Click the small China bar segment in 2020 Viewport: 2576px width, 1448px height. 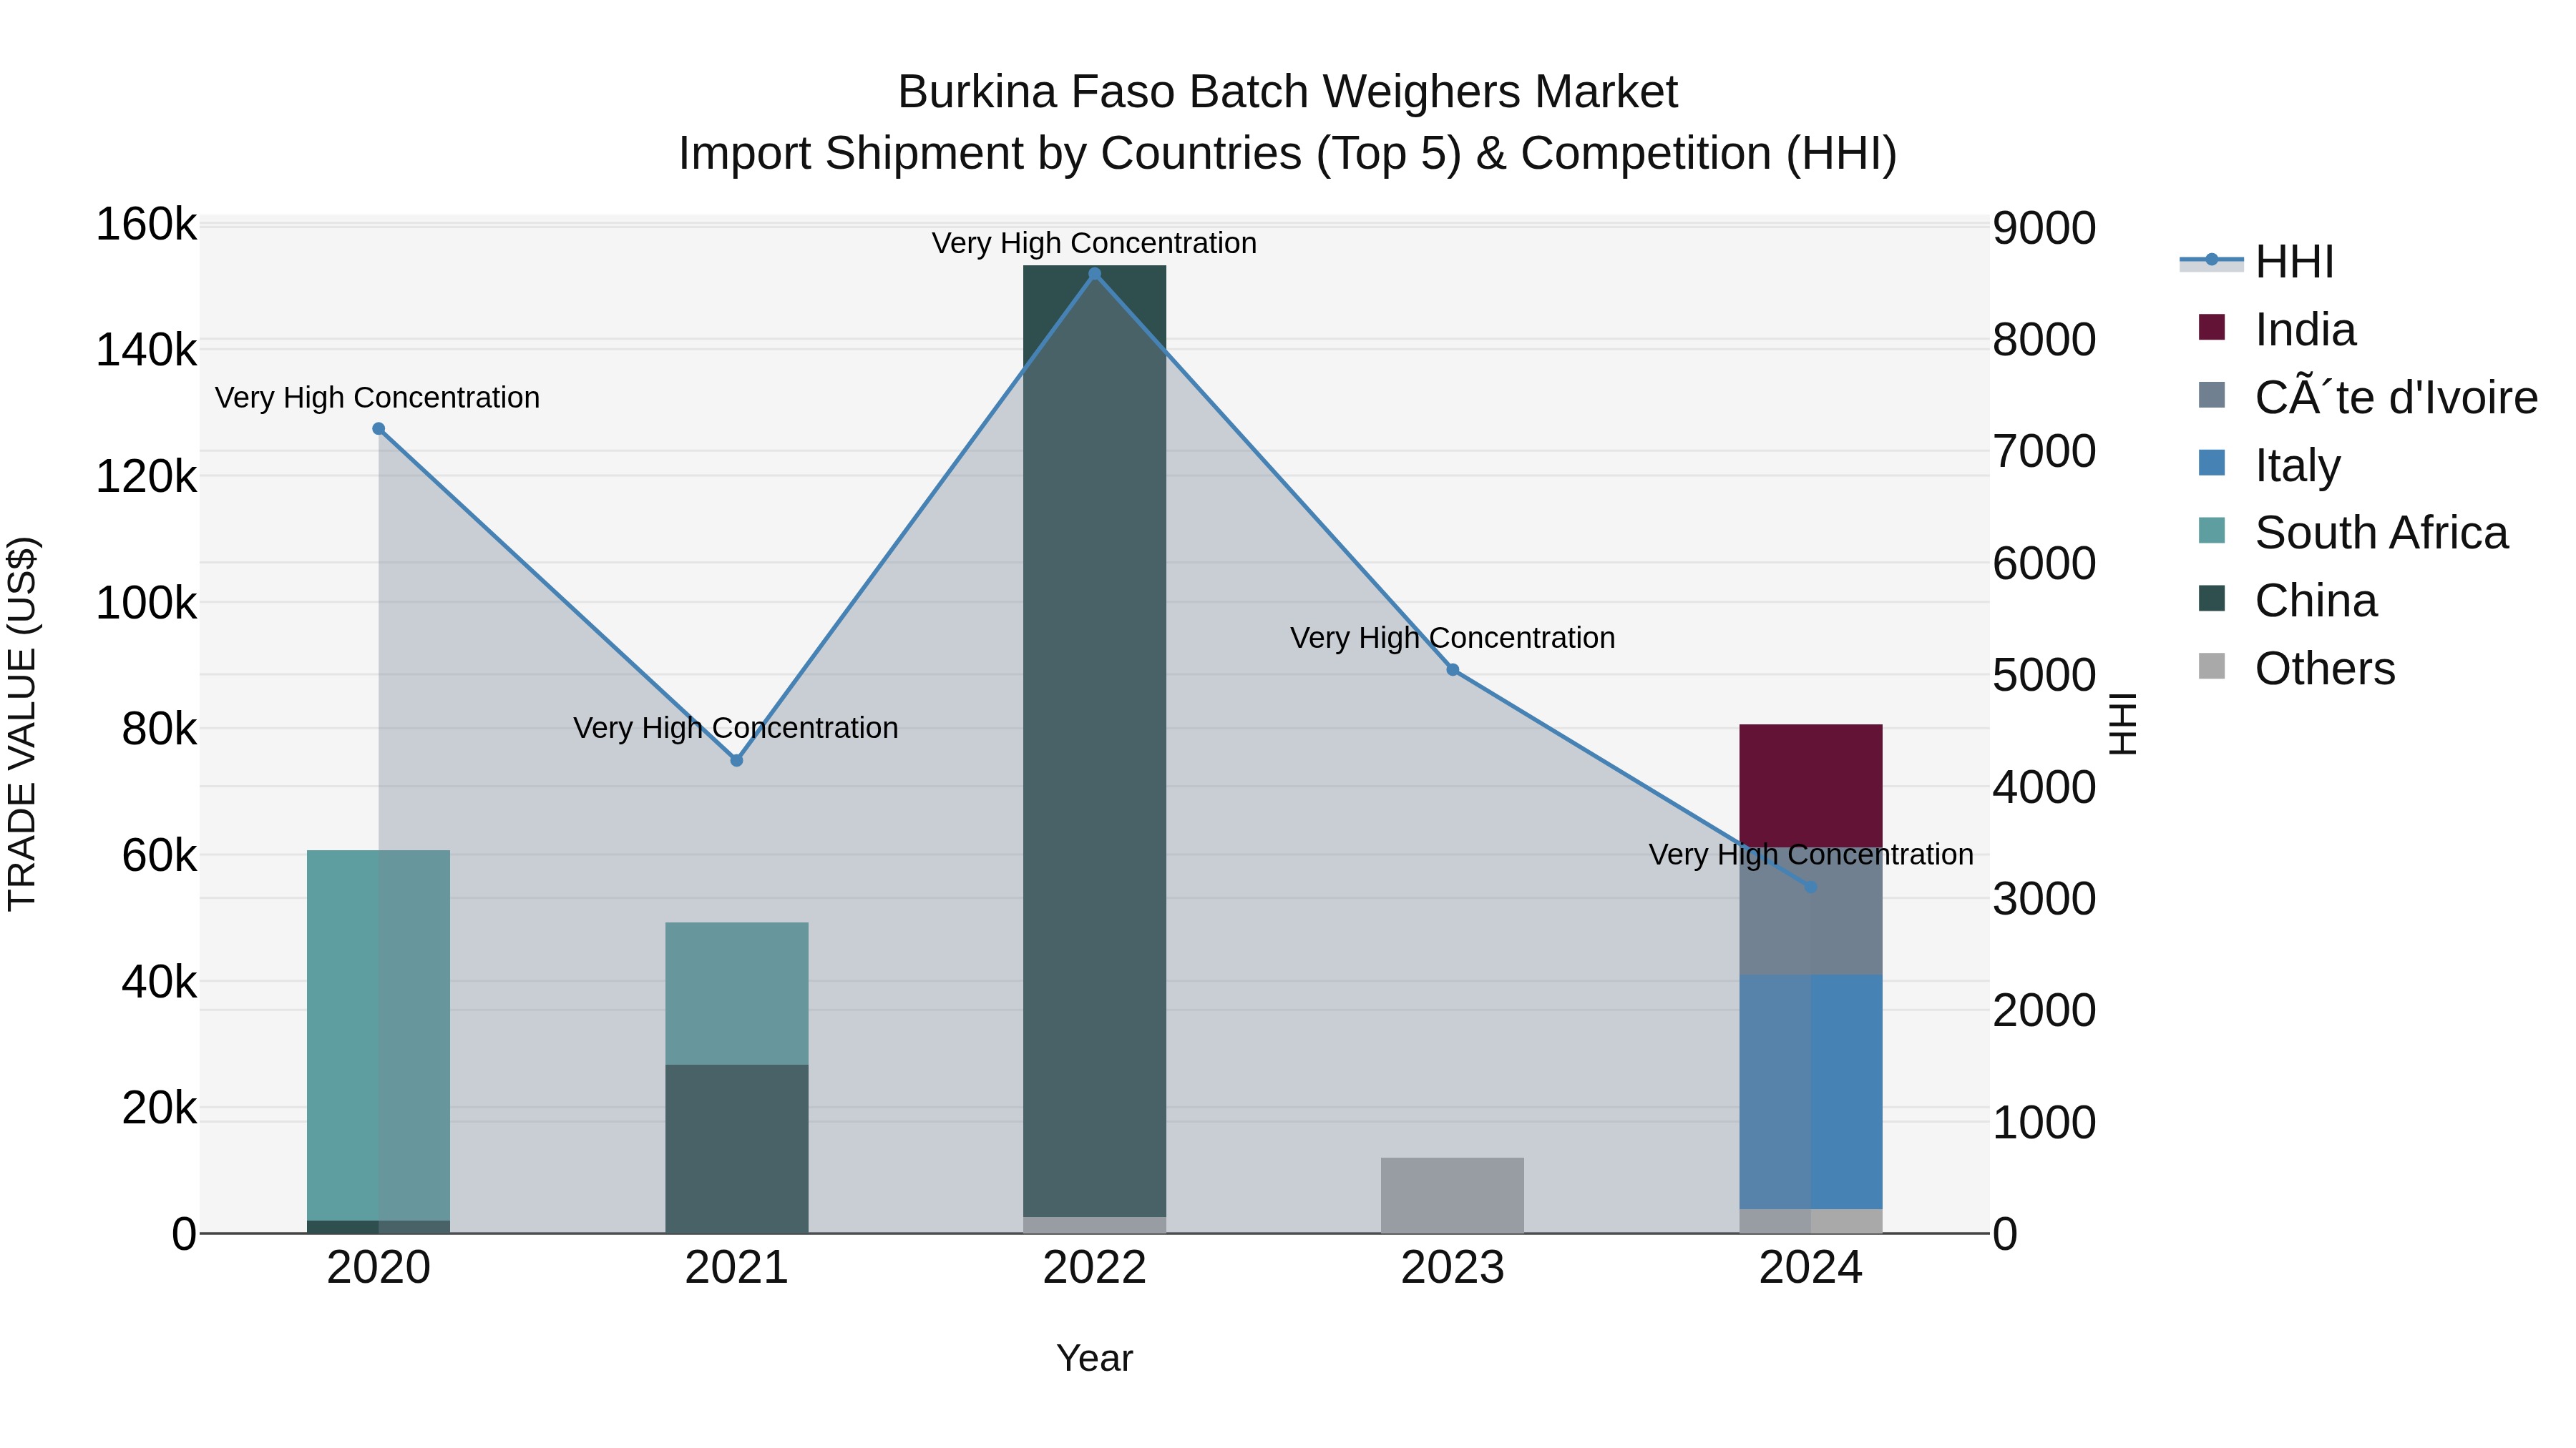click(379, 1227)
